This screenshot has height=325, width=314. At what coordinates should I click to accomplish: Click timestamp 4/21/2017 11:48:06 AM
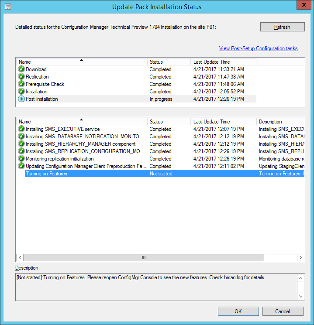(218, 84)
